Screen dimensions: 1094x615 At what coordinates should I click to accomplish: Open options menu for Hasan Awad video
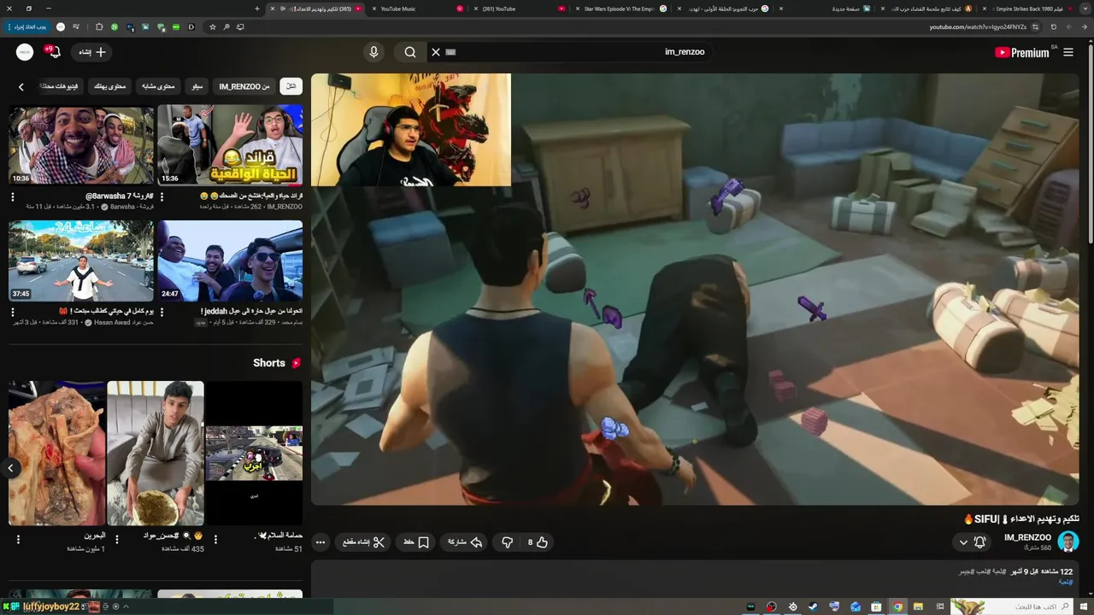[x=13, y=312]
